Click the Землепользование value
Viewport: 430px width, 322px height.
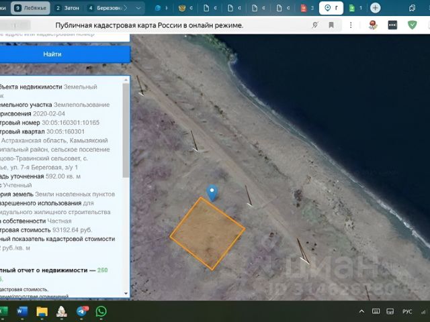[82, 105]
